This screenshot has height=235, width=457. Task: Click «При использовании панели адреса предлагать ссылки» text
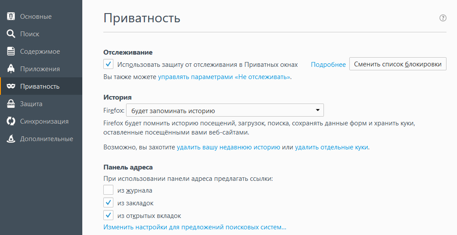tap(188, 179)
